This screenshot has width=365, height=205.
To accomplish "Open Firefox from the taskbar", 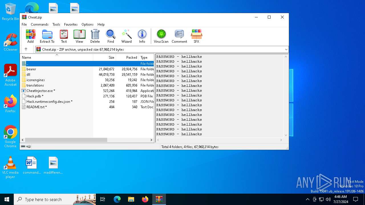I will (x=145, y=199).
